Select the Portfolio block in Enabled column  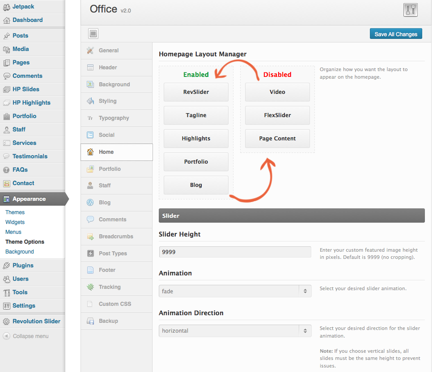pyautogui.click(x=196, y=162)
